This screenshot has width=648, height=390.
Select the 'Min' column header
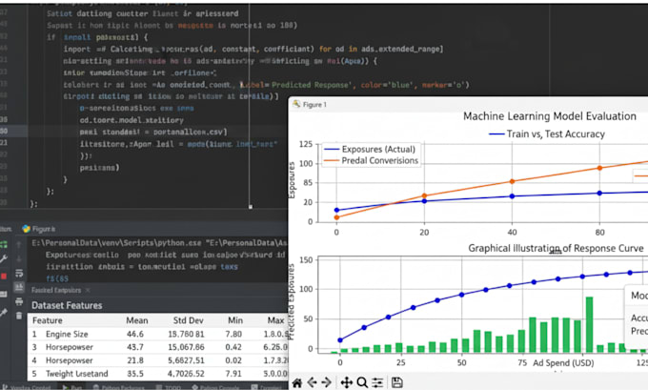pos(235,320)
